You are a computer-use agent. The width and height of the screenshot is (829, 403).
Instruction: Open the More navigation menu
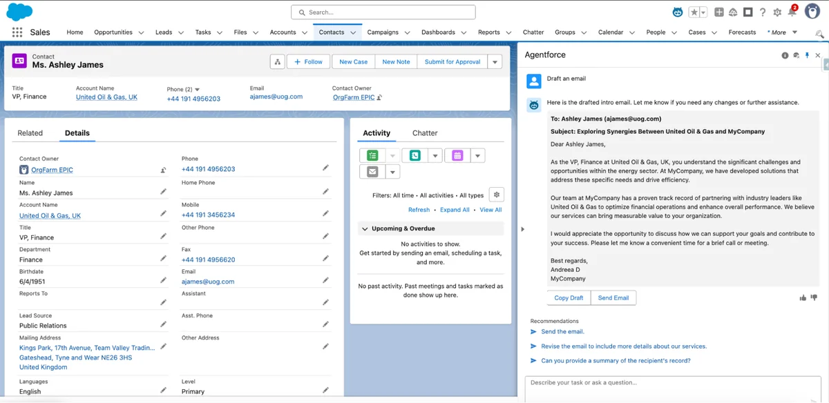tap(782, 32)
